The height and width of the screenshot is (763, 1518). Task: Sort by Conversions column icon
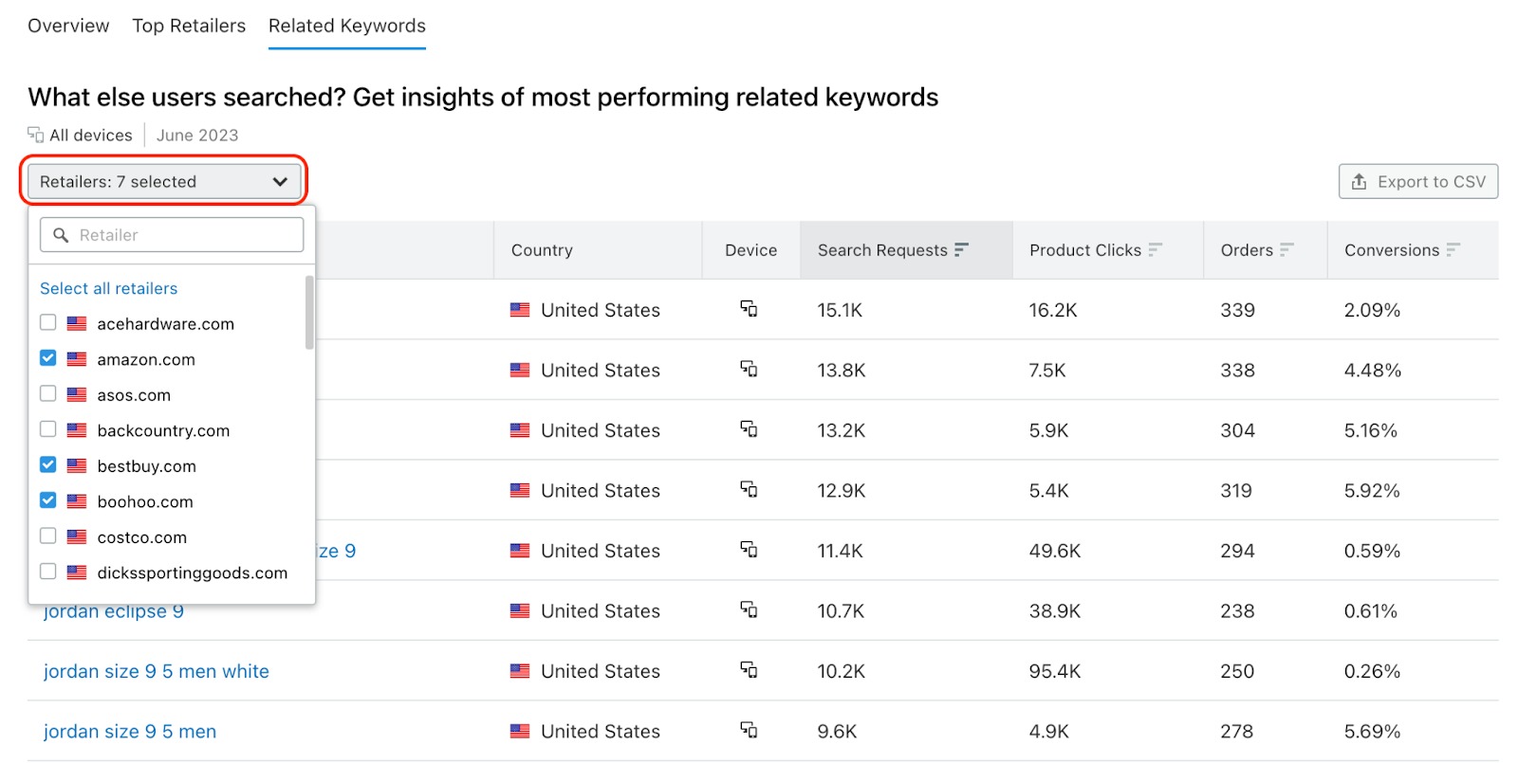1453,249
